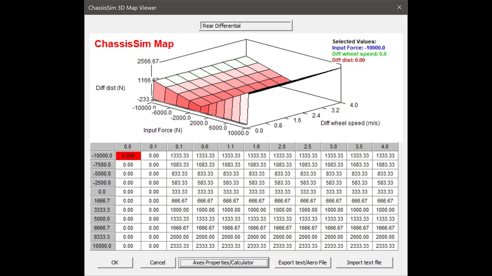The height and width of the screenshot is (276, 492).
Task: Select 833.33 cell in row -5000.0, column 1.6
Action: (257, 174)
